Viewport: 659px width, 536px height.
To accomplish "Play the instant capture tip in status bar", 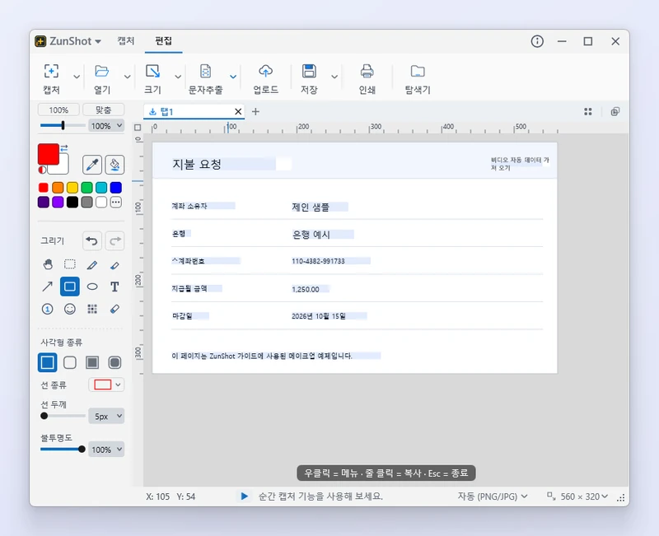I will [x=244, y=496].
